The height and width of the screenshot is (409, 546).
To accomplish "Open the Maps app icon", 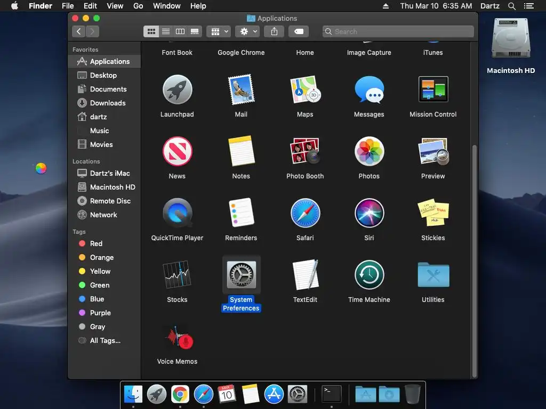I will coord(305,89).
